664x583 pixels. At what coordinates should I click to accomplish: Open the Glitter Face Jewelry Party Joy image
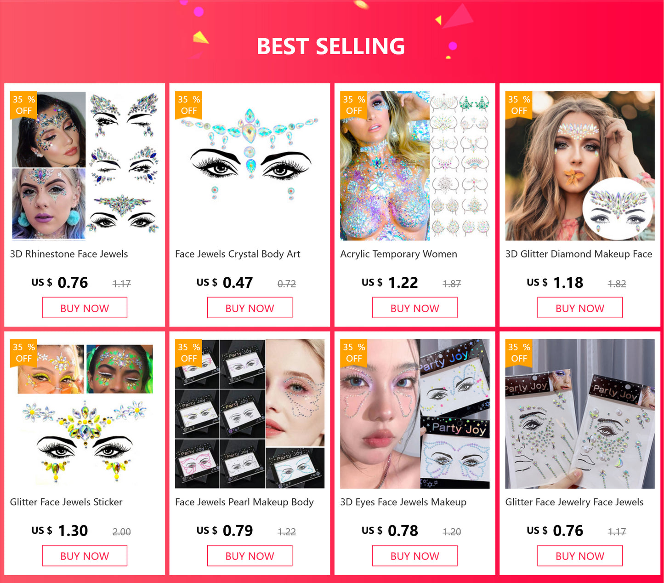pyautogui.click(x=580, y=414)
